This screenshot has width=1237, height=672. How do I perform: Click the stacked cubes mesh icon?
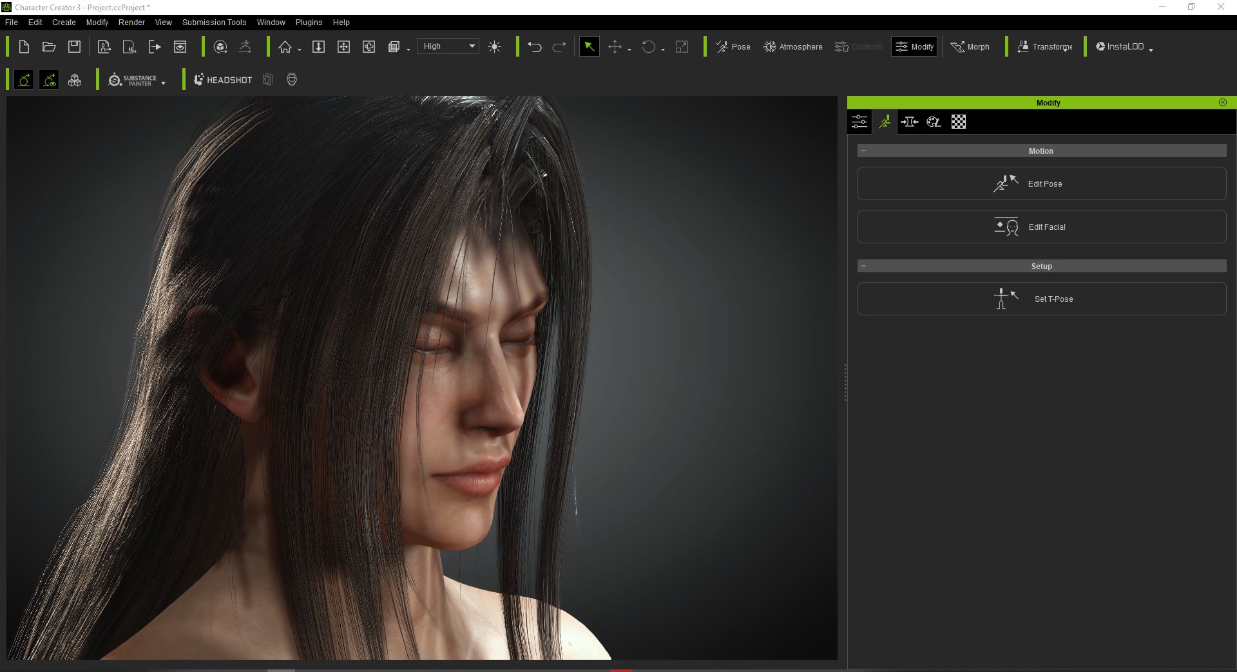(75, 80)
